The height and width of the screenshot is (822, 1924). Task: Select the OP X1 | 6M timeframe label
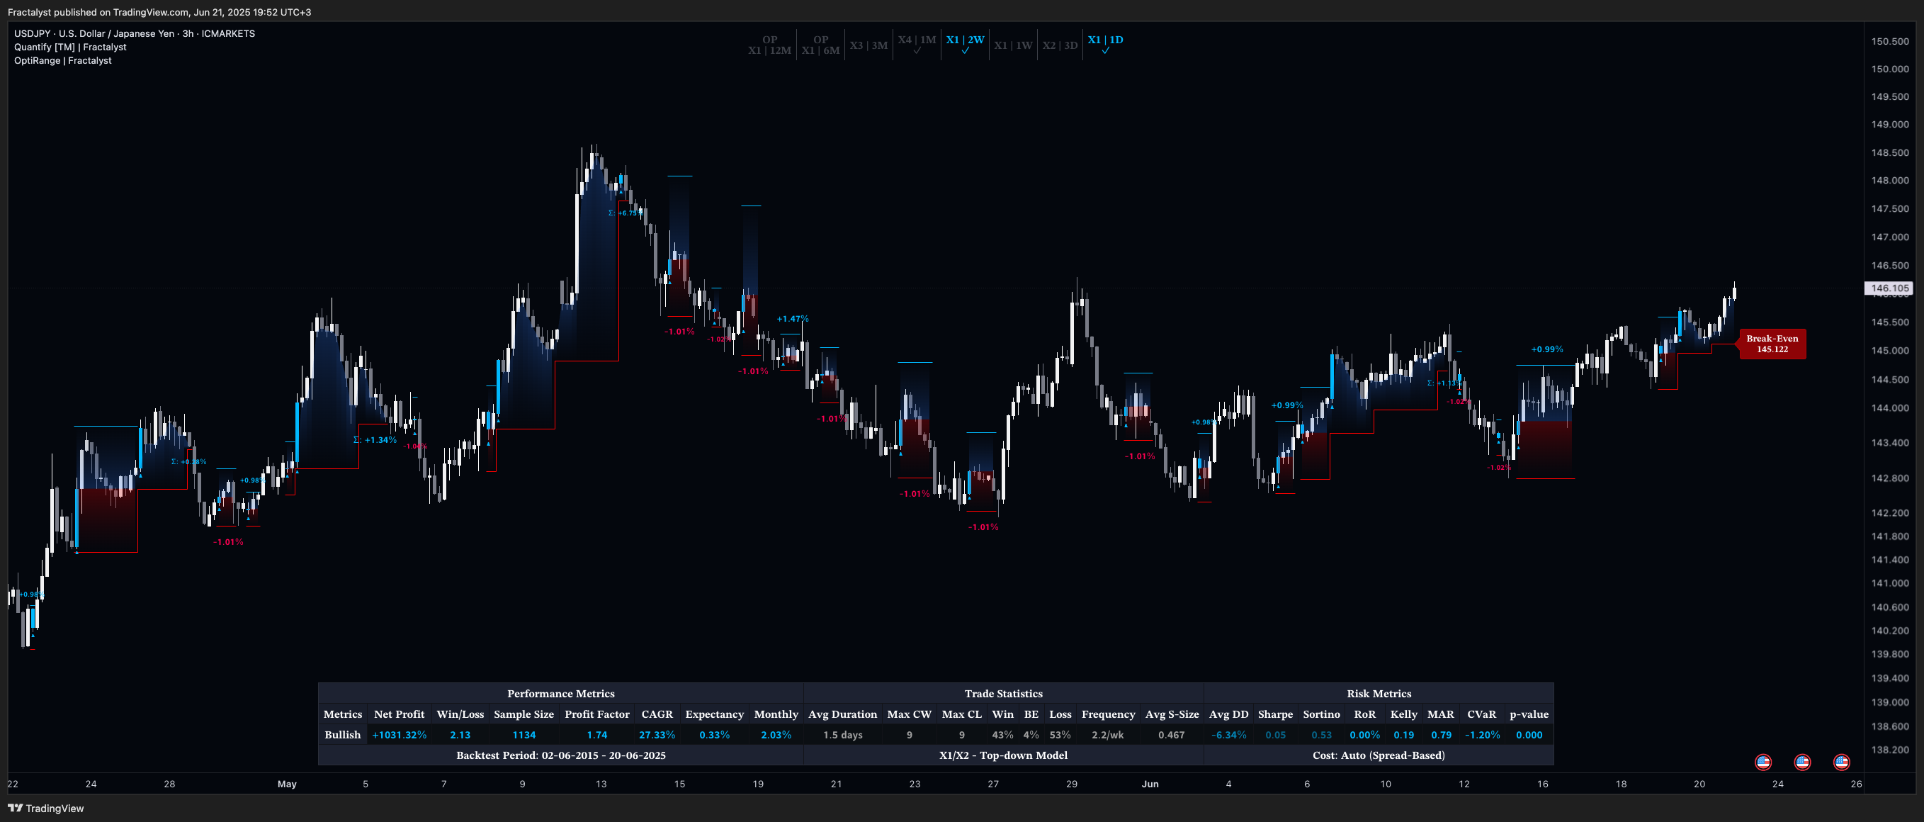pyautogui.click(x=820, y=45)
